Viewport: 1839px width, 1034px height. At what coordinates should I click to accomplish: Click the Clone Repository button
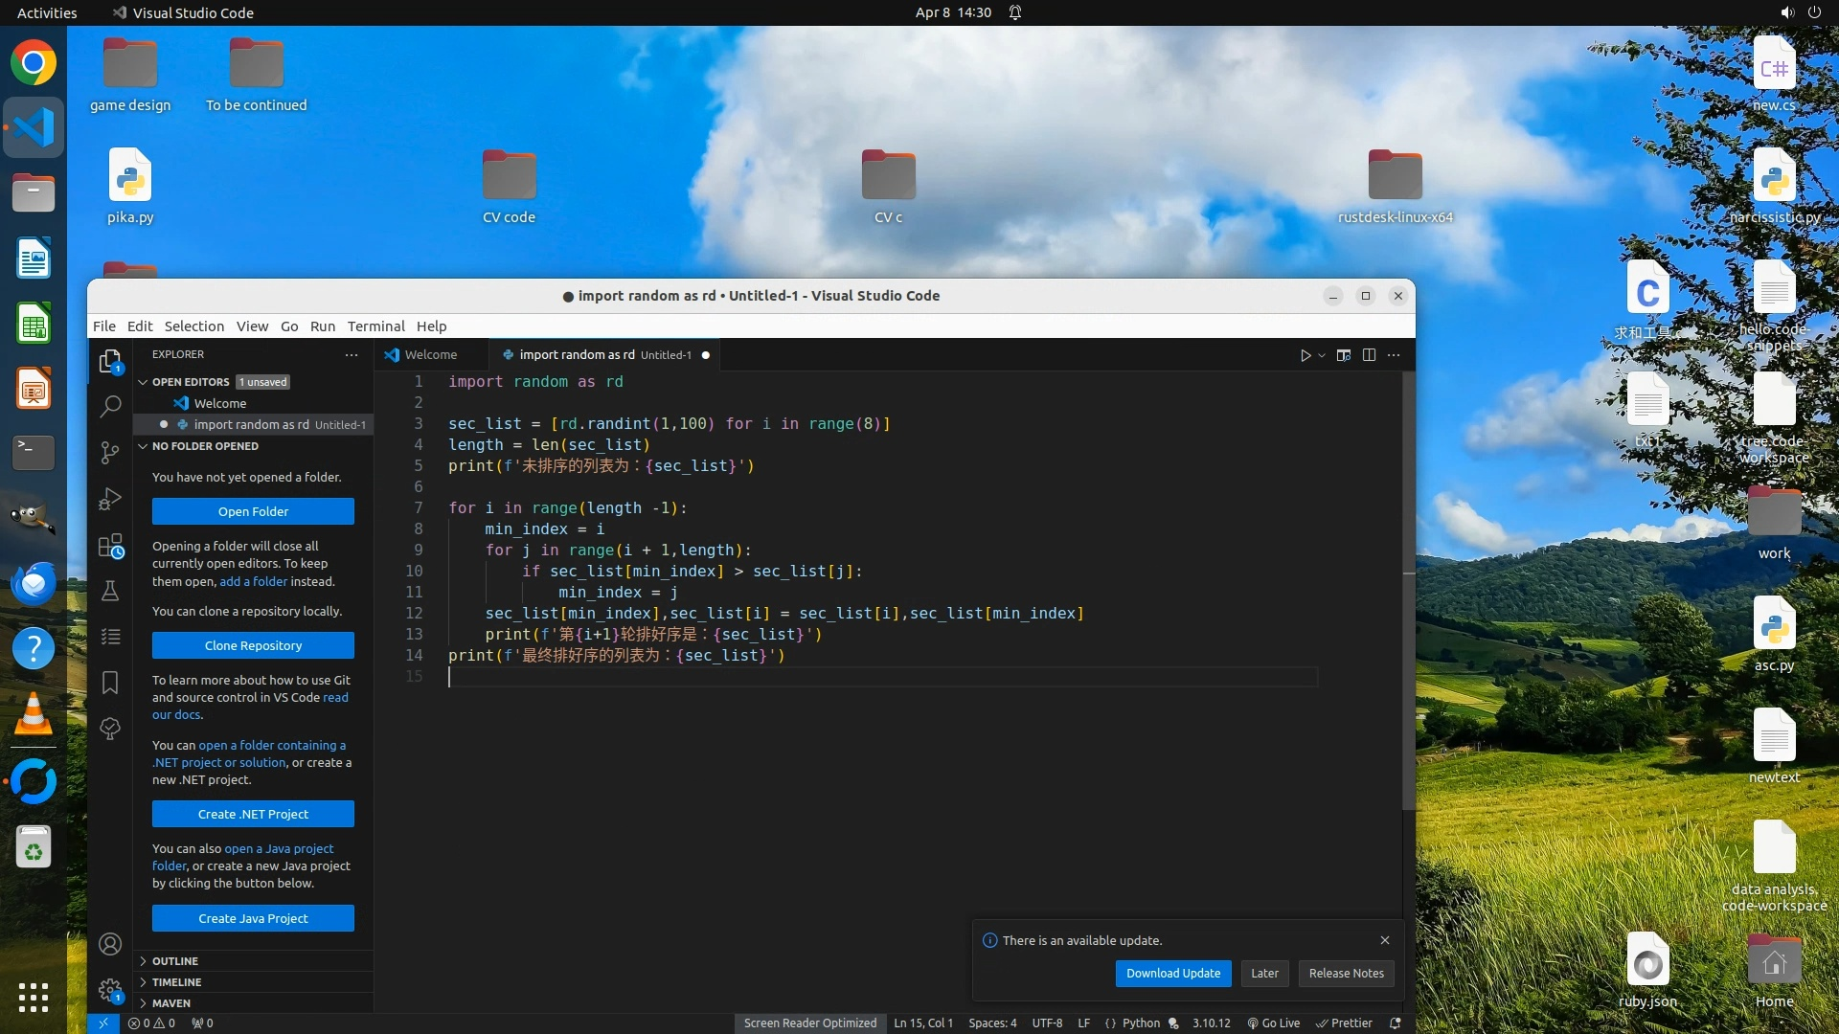pyautogui.click(x=253, y=645)
